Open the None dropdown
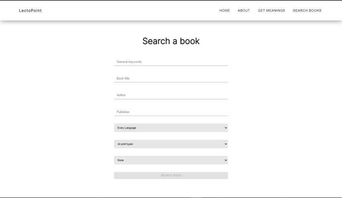 point(171,160)
